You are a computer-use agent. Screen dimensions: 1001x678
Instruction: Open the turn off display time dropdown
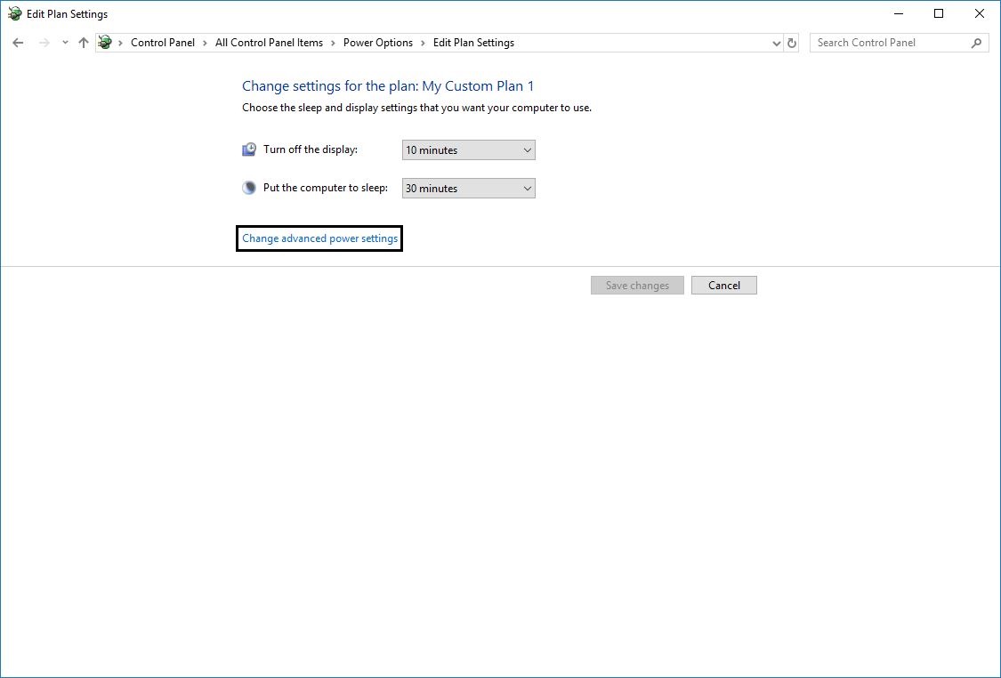point(526,149)
